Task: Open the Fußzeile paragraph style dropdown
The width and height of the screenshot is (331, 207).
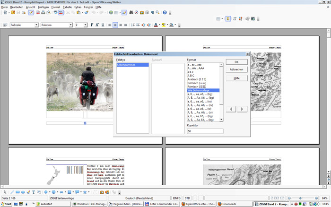Action: pyautogui.click(x=36, y=25)
